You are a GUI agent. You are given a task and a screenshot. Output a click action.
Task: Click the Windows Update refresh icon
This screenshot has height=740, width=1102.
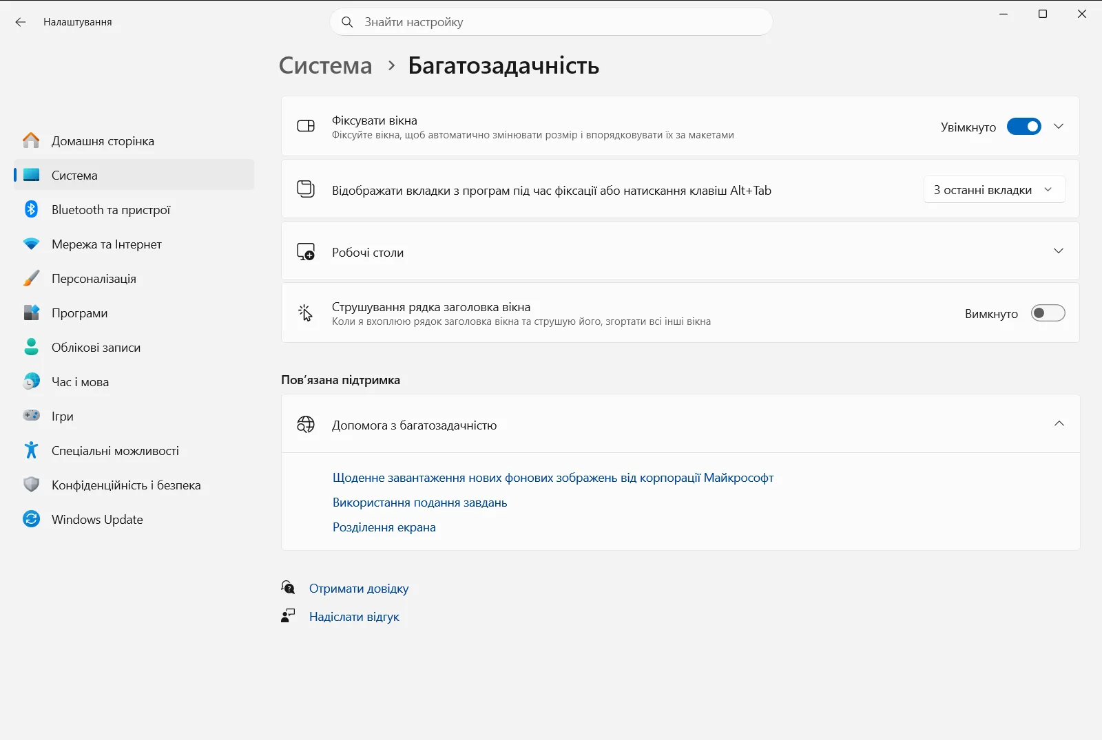tap(31, 519)
